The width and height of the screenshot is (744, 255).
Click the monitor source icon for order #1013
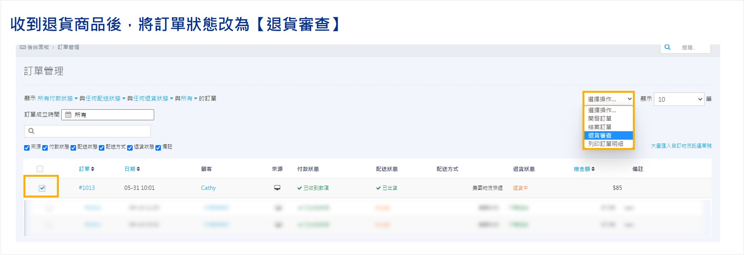pyautogui.click(x=277, y=188)
